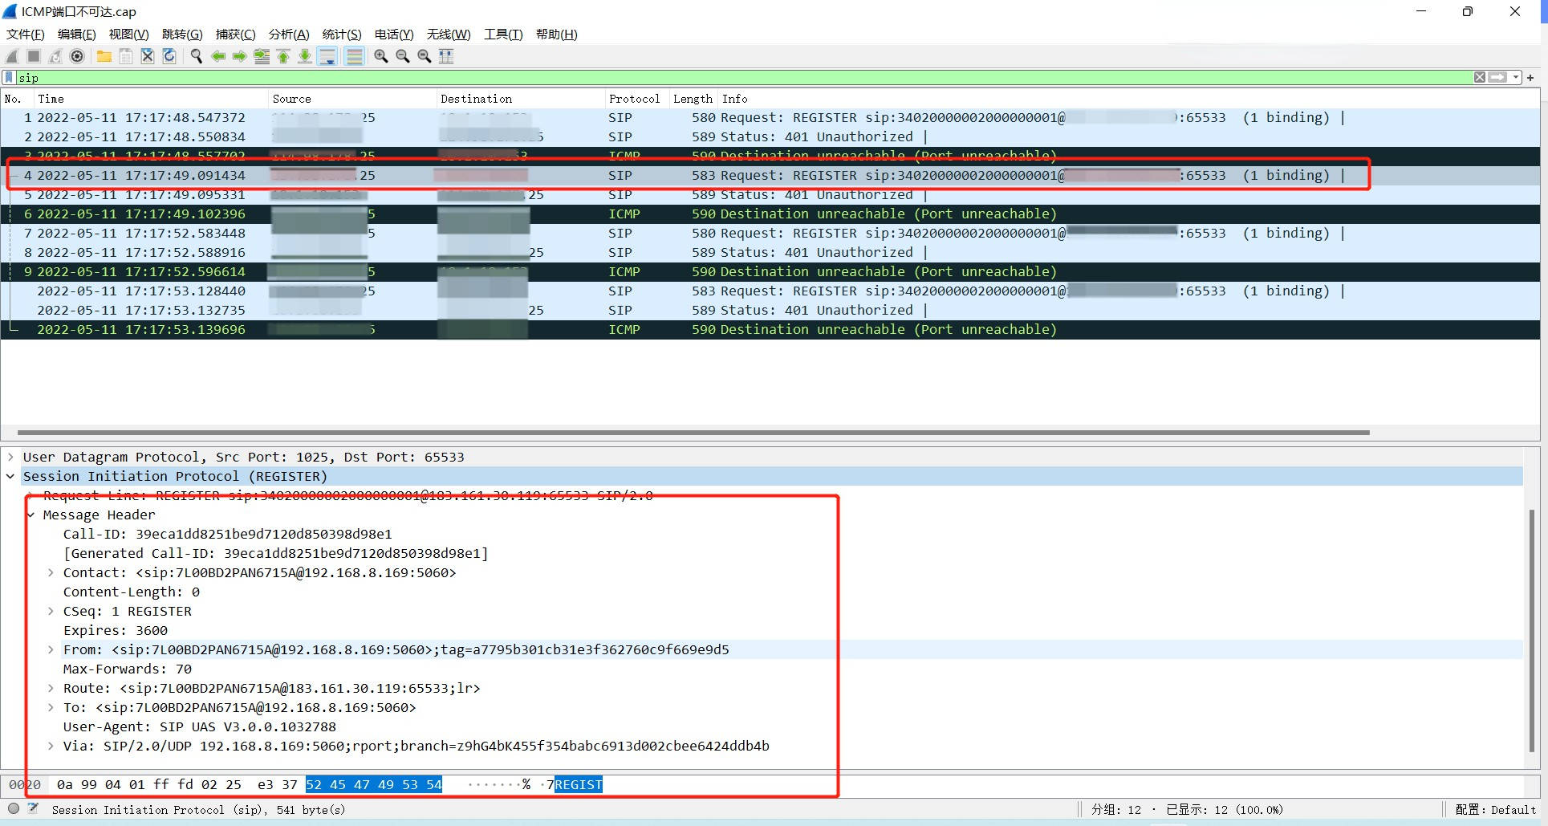The image size is (1548, 826).
Task: Open the 文件(F) menu
Action: 26,35
